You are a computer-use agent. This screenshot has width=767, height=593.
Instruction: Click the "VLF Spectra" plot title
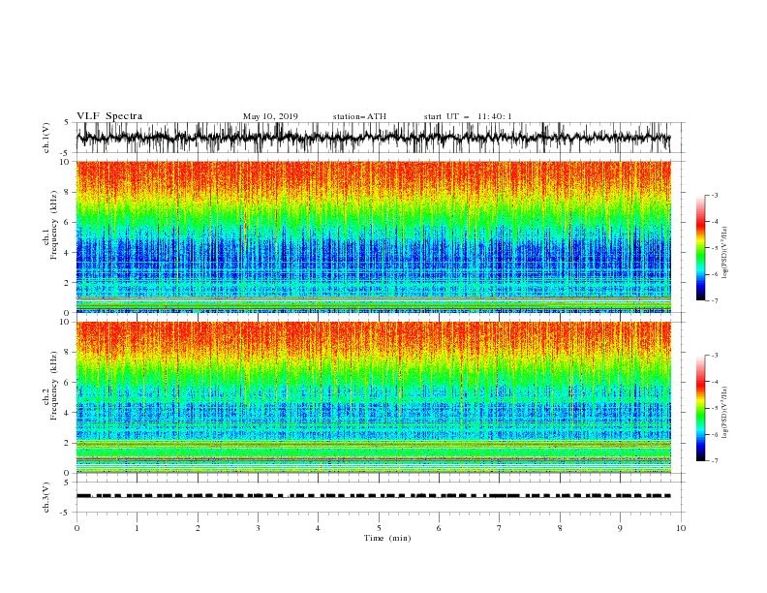click(x=109, y=116)
